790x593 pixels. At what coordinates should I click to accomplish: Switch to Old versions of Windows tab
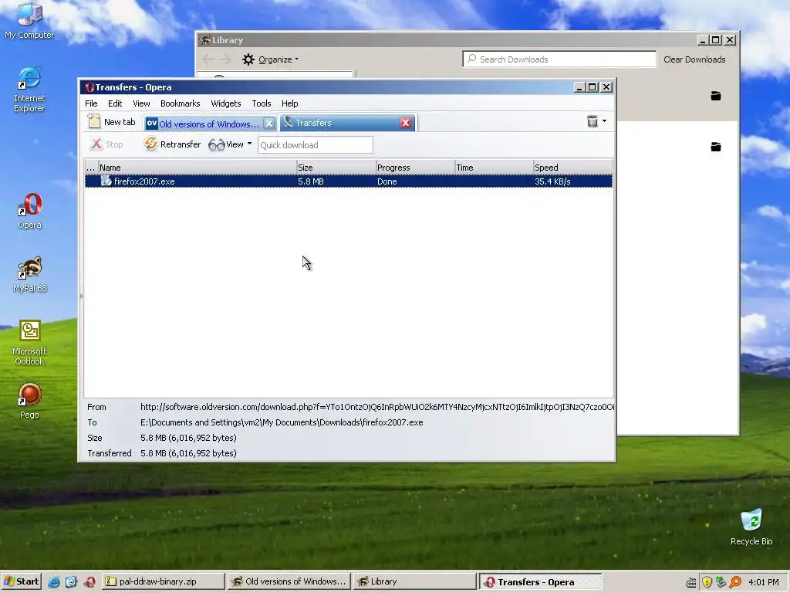209,124
